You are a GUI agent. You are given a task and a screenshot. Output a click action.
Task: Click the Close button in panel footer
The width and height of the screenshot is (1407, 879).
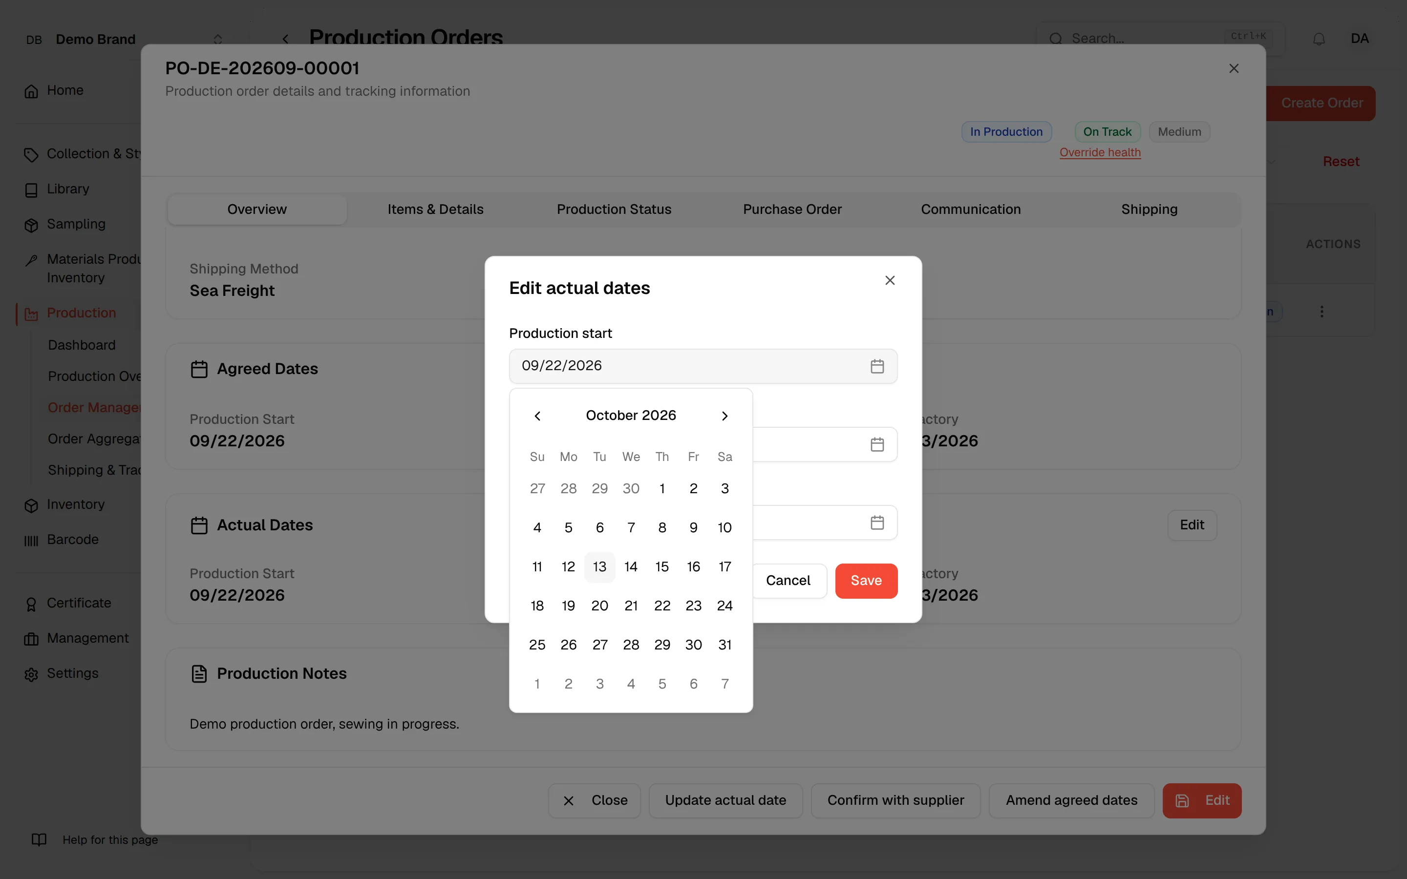(594, 800)
